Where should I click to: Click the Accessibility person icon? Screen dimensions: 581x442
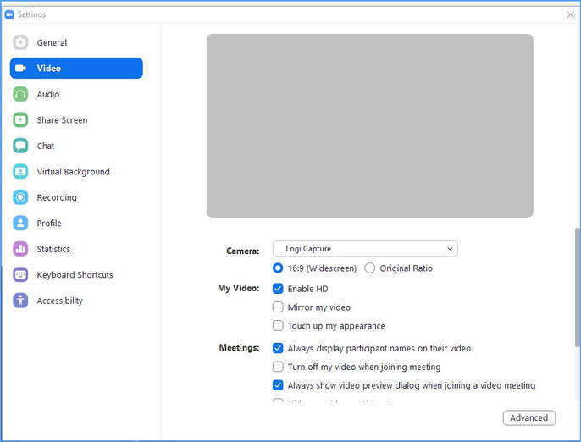[x=20, y=301]
